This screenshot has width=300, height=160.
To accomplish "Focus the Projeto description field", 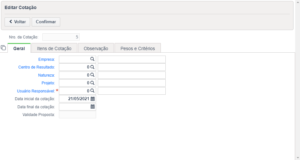I will tap(132, 83).
